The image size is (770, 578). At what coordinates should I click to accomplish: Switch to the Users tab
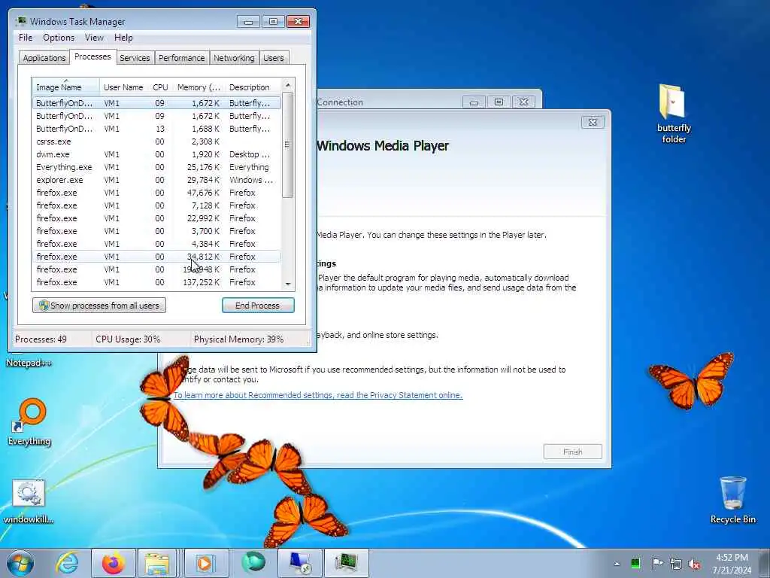pos(273,58)
